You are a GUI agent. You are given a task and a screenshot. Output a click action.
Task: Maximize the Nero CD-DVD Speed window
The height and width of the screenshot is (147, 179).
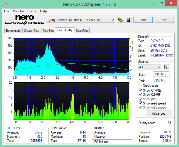click(x=161, y=3)
